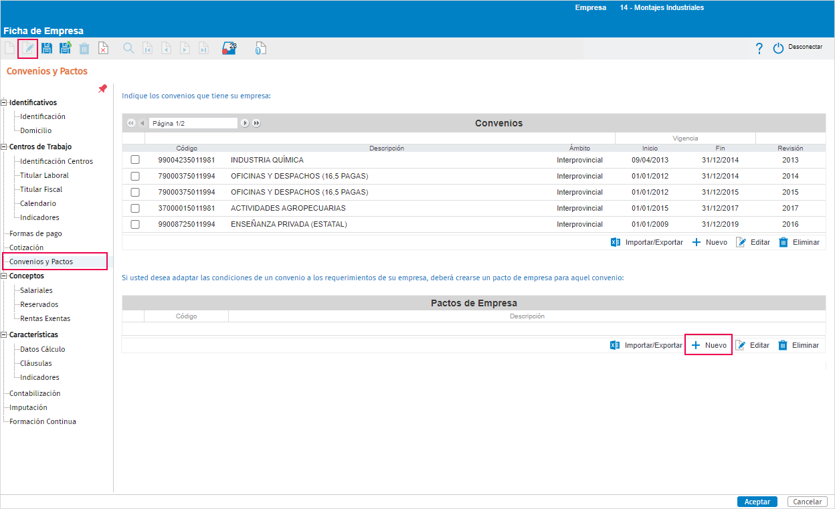The image size is (835, 509).
Task: Click the save icon with green arrow
Action: point(66,48)
